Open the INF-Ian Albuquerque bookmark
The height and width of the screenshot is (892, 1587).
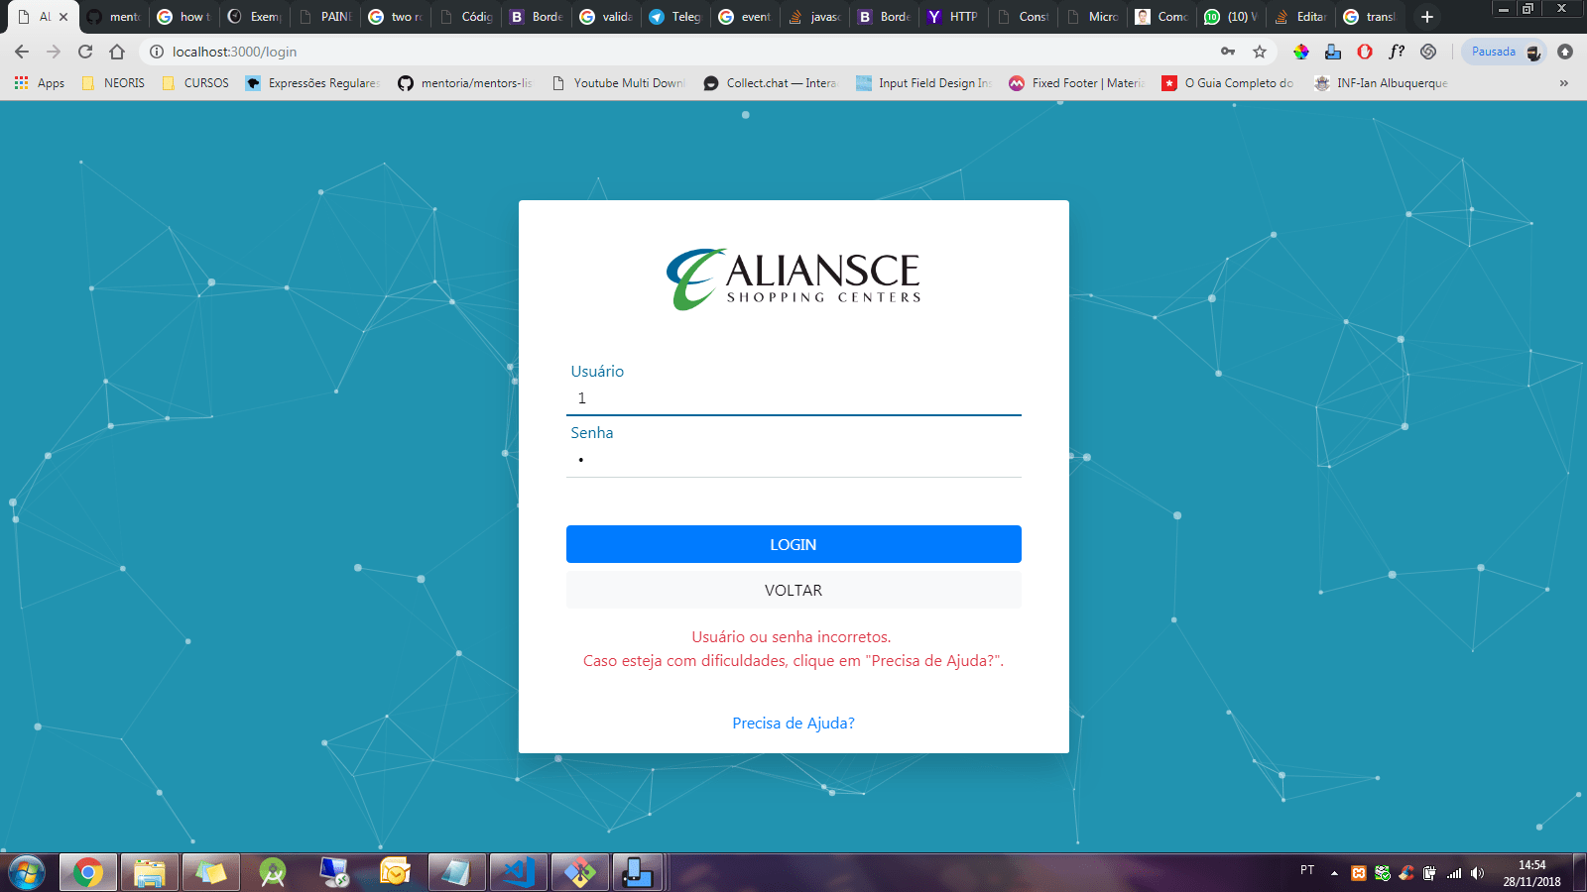coord(1381,83)
